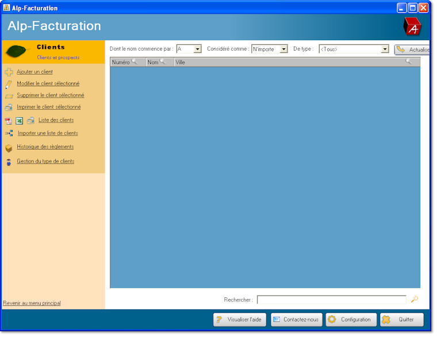Expand the 'Considéré comme' combo box
The width and height of the screenshot is (437, 337).
coord(283,49)
